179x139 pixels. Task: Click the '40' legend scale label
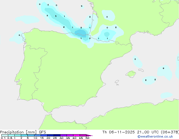click(x=74, y=138)
